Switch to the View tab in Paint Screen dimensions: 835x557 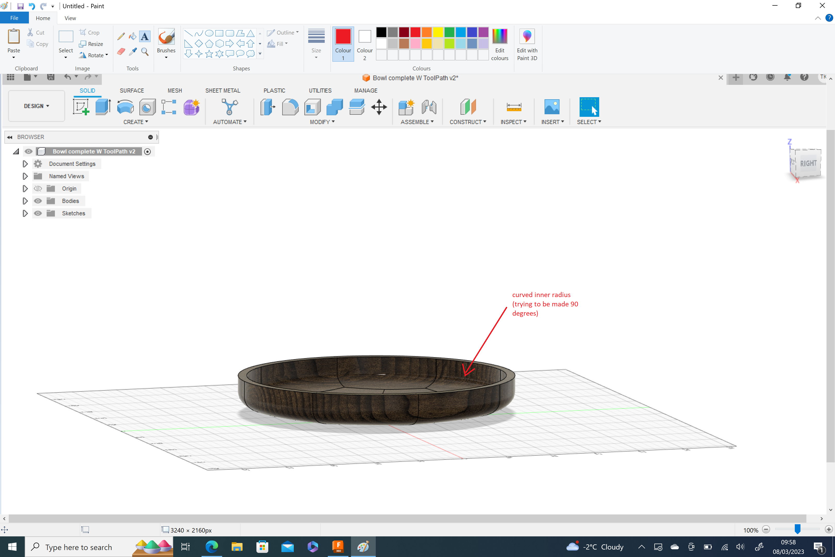pos(70,18)
